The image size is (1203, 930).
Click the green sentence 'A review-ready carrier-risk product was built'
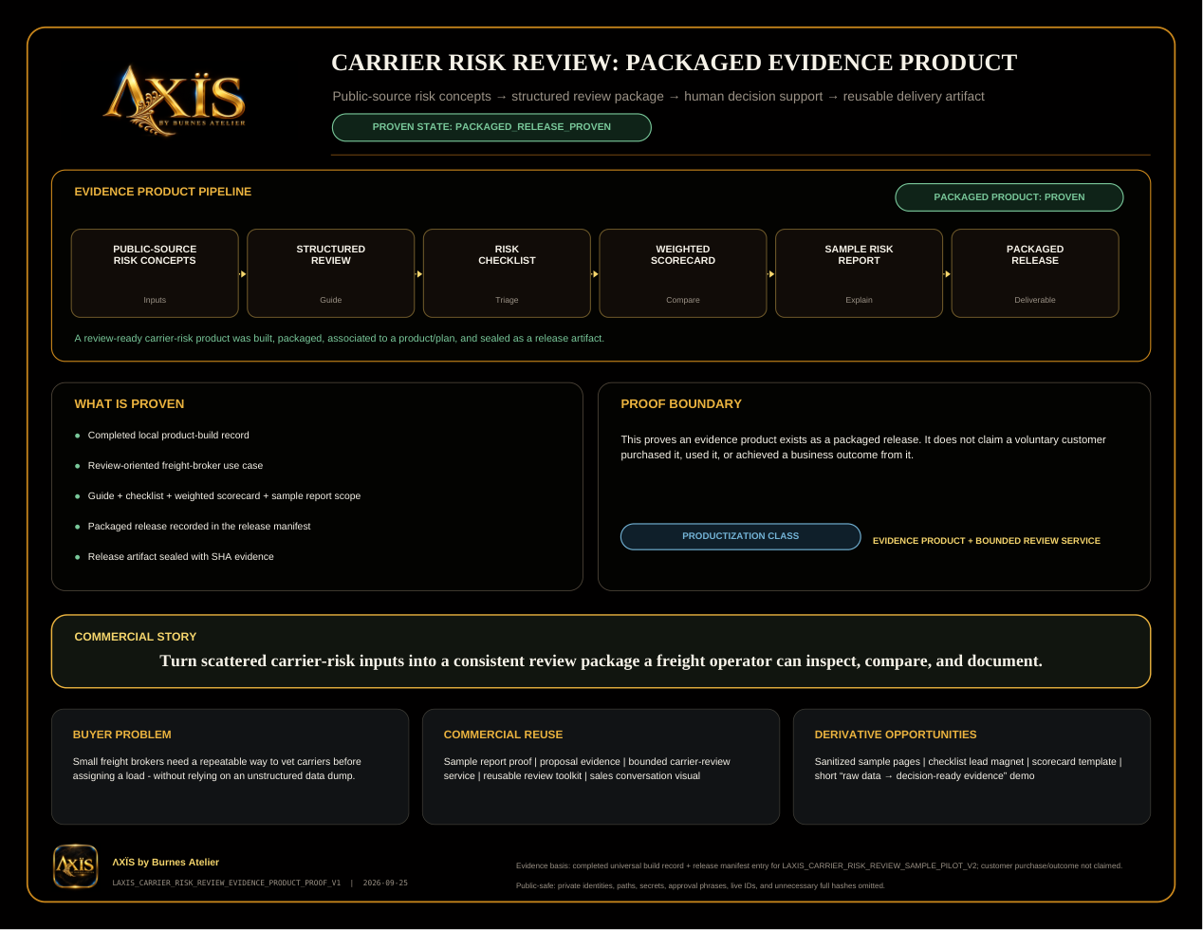[x=339, y=338]
